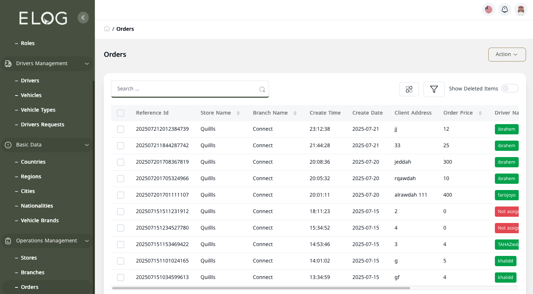Check the checkbox for order 202507201708367819
The height and width of the screenshot is (294, 533).
pos(121,162)
